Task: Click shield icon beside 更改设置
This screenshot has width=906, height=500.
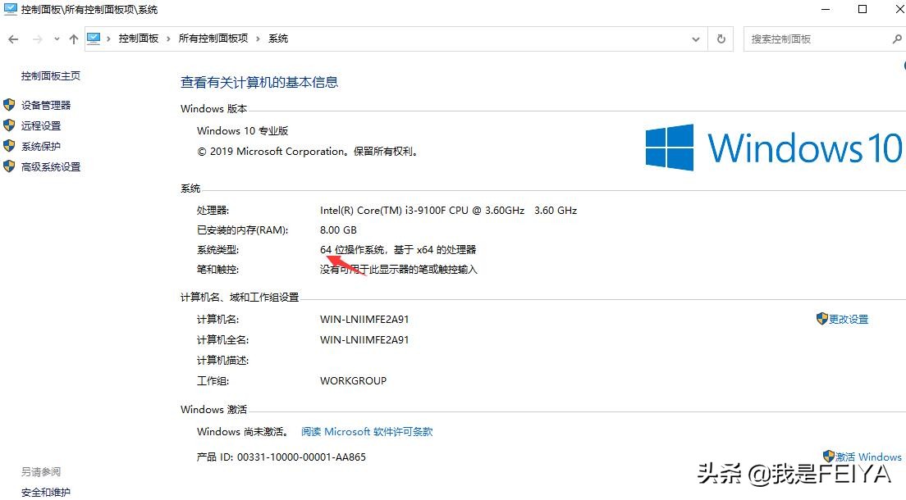Action: click(822, 319)
